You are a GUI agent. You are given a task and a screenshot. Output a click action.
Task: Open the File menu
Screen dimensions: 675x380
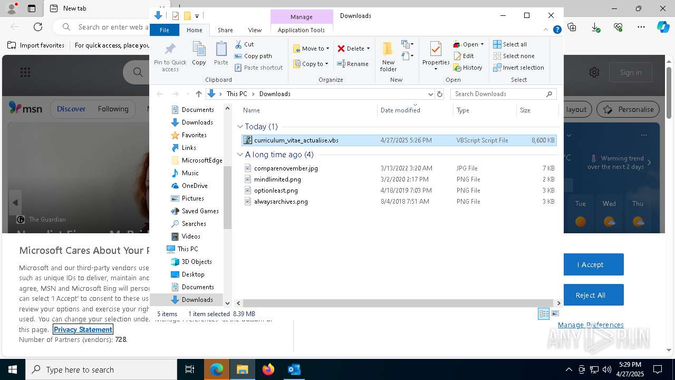point(165,30)
